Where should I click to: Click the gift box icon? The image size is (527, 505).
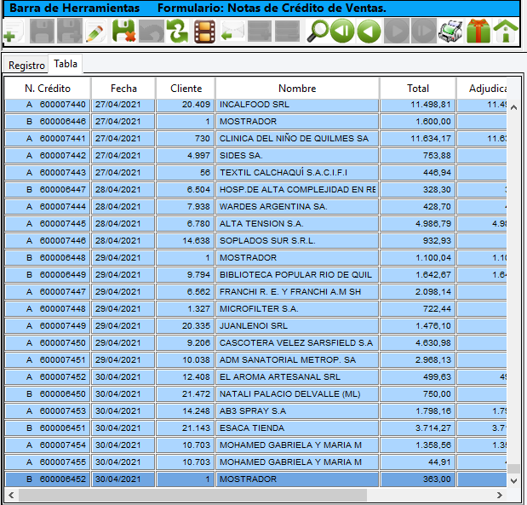point(478,32)
